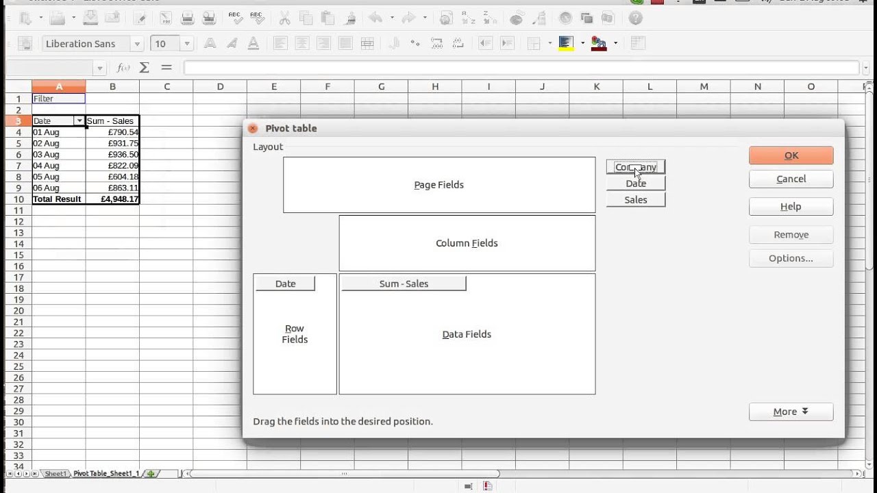
Task: Expand the Date filter dropdown in cell A3
Action: [x=79, y=121]
